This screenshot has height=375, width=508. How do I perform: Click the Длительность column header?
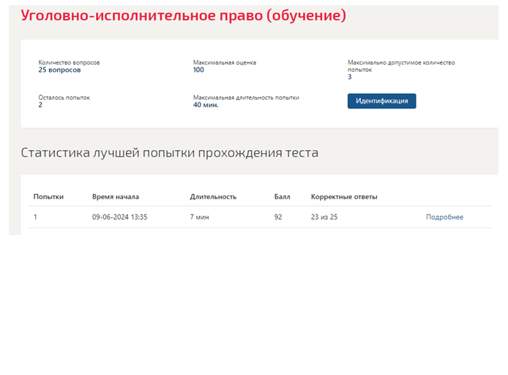(x=213, y=197)
